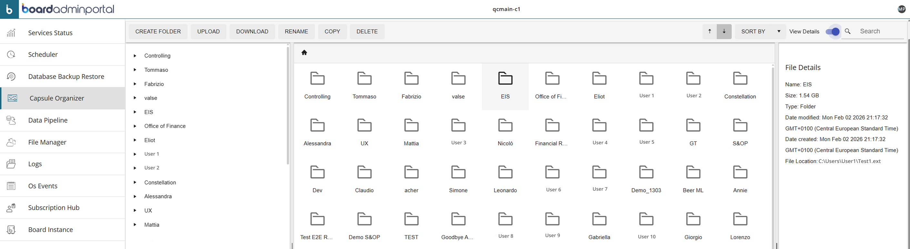The height and width of the screenshot is (249, 910).
Task: Select the S&OP folder icon
Action: point(740,125)
